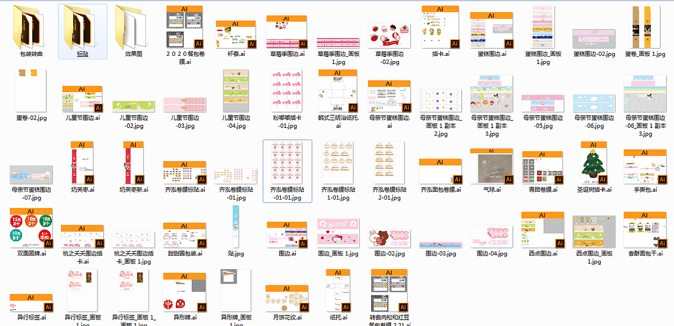The image size is (674, 326).
Task: Select the 奶芙枣.ai file
Action: coord(83,162)
